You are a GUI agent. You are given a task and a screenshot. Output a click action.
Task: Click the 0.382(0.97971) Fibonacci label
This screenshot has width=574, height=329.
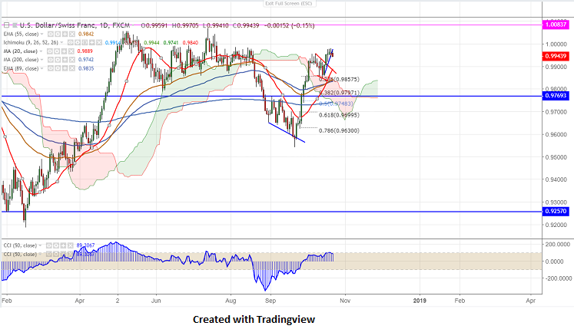[339, 93]
